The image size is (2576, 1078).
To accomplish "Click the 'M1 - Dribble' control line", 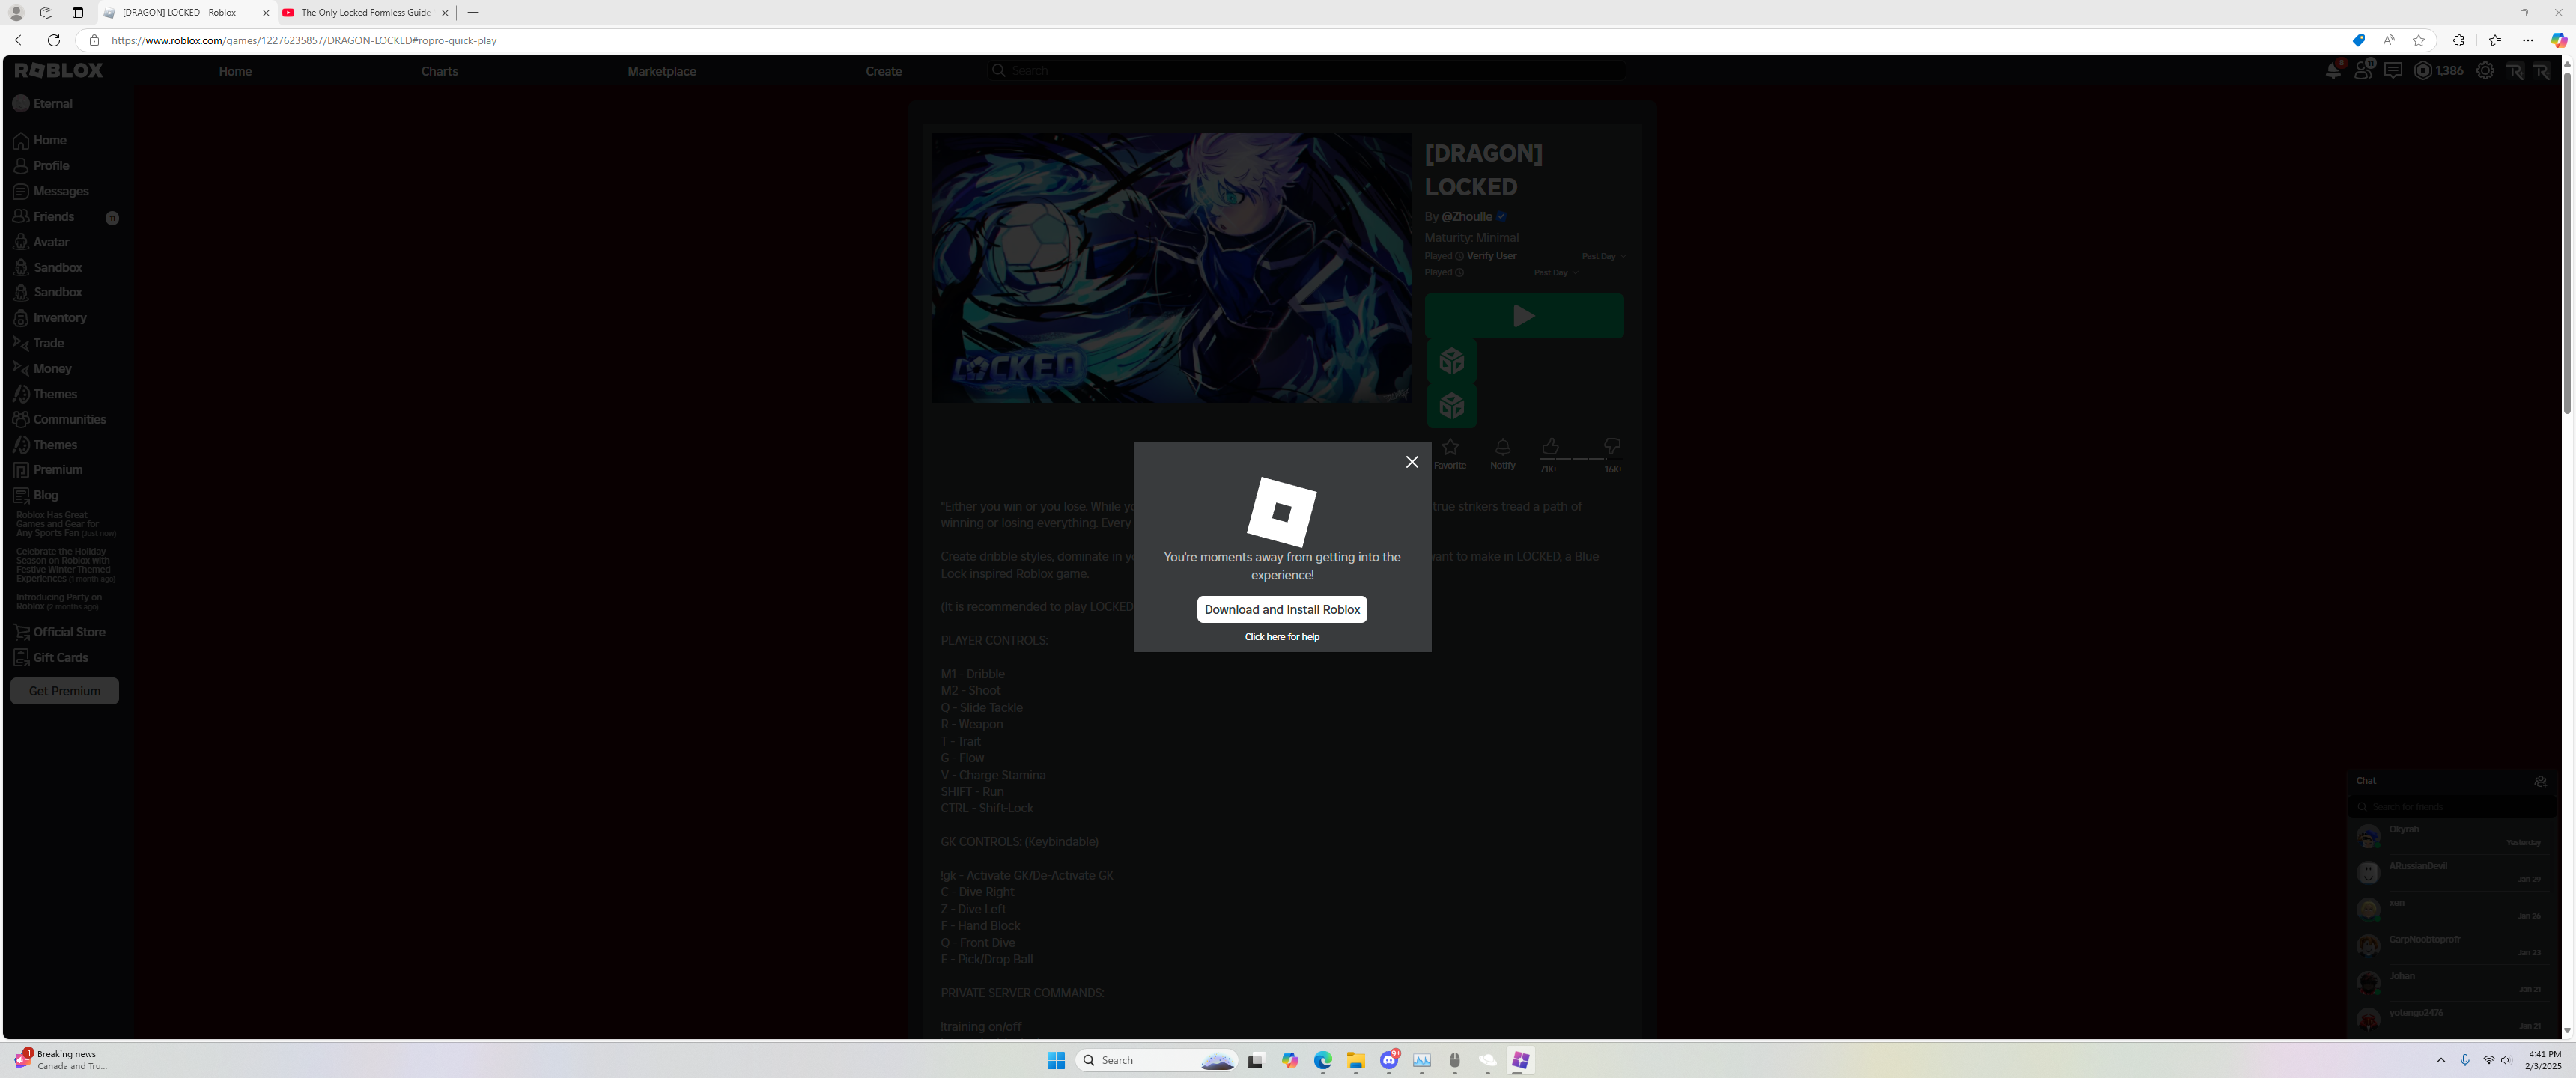I will pos(972,674).
